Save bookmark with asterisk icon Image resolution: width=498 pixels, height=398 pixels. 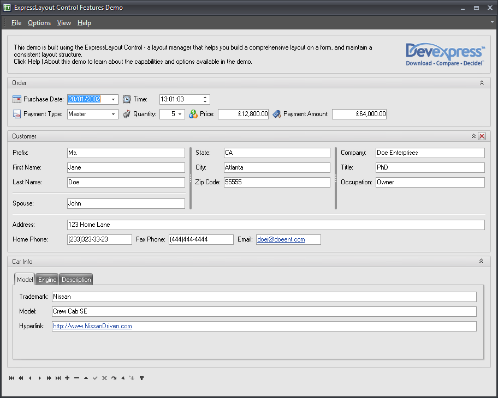pyautogui.click(x=123, y=378)
